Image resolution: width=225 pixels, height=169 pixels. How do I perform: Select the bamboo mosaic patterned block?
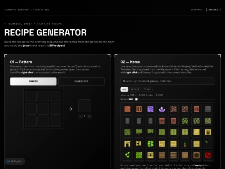point(162,144)
